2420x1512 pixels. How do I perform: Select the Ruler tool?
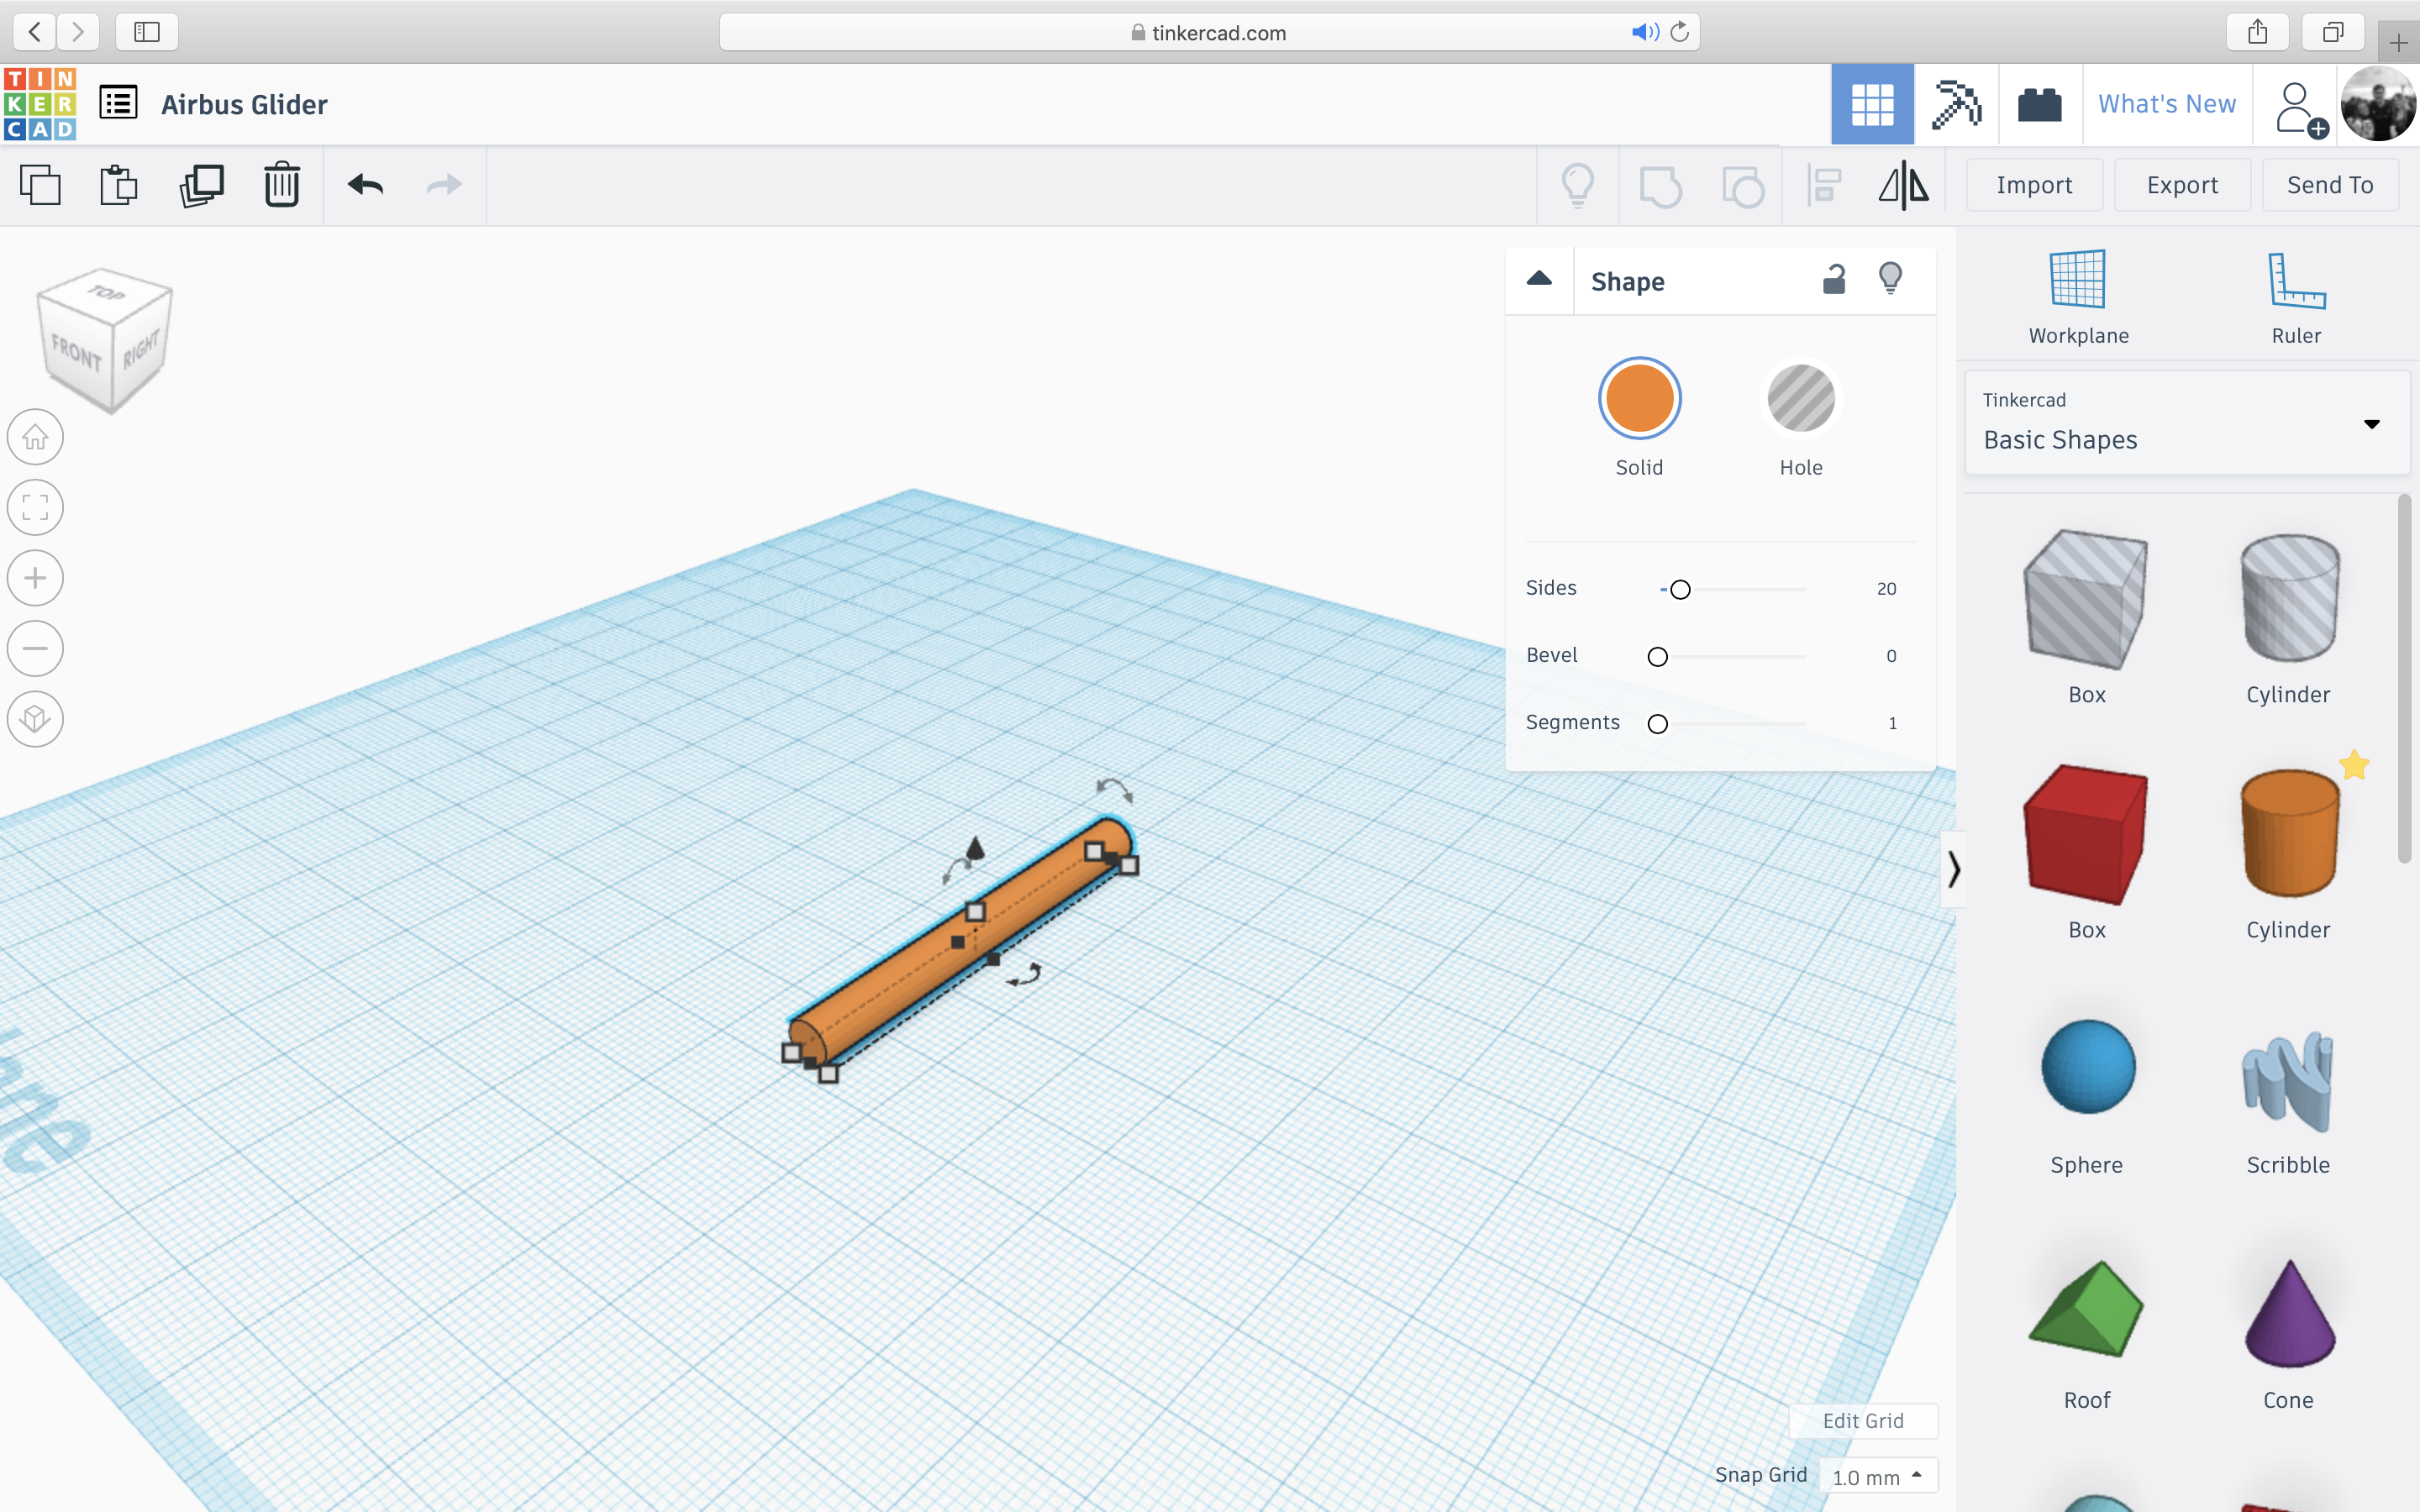pos(2296,297)
